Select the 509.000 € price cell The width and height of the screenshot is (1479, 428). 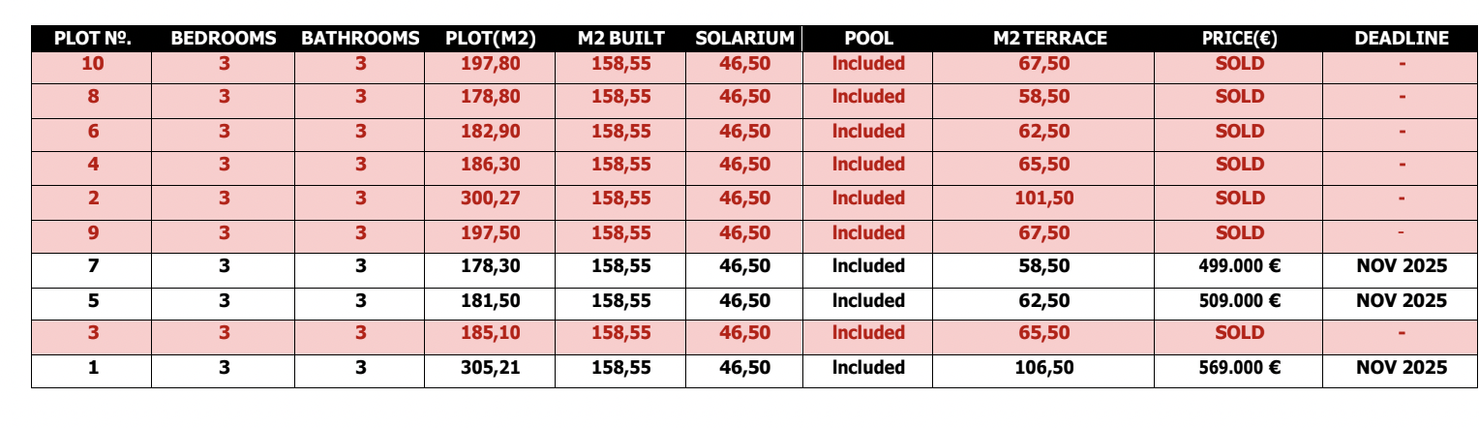(x=1240, y=301)
